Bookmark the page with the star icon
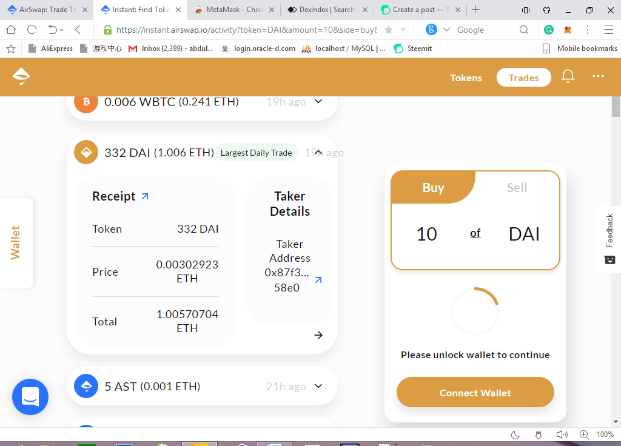Image resolution: width=621 pixels, height=446 pixels. pyautogui.click(x=389, y=30)
